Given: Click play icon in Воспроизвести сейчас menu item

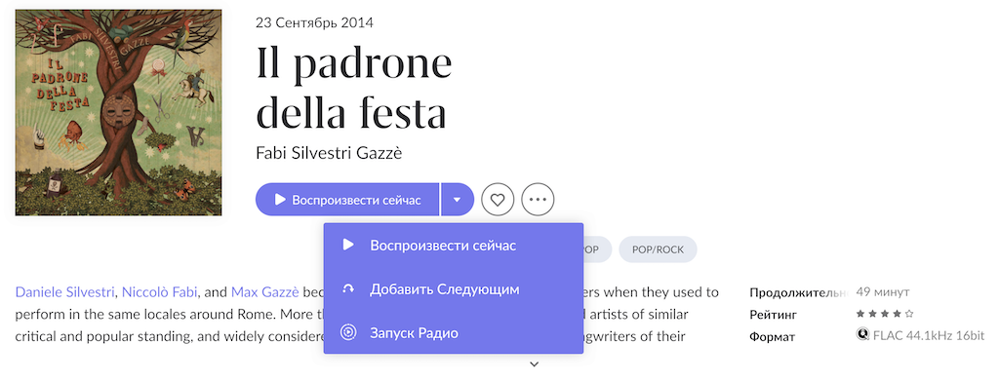Looking at the screenshot, I should (348, 246).
